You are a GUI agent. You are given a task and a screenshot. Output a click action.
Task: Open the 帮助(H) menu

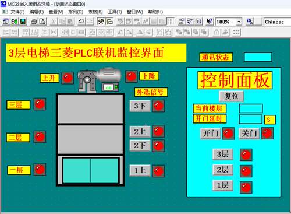(155, 12)
